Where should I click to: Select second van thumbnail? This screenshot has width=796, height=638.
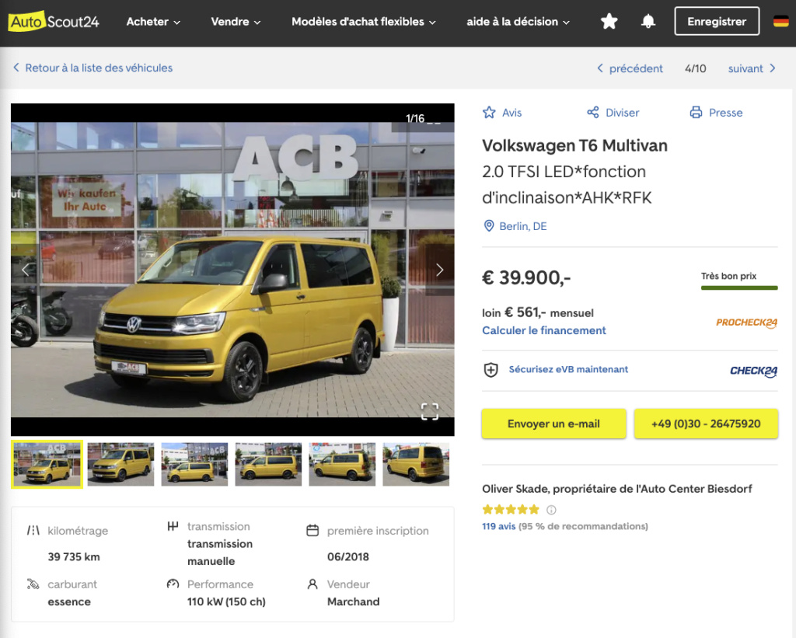120,465
